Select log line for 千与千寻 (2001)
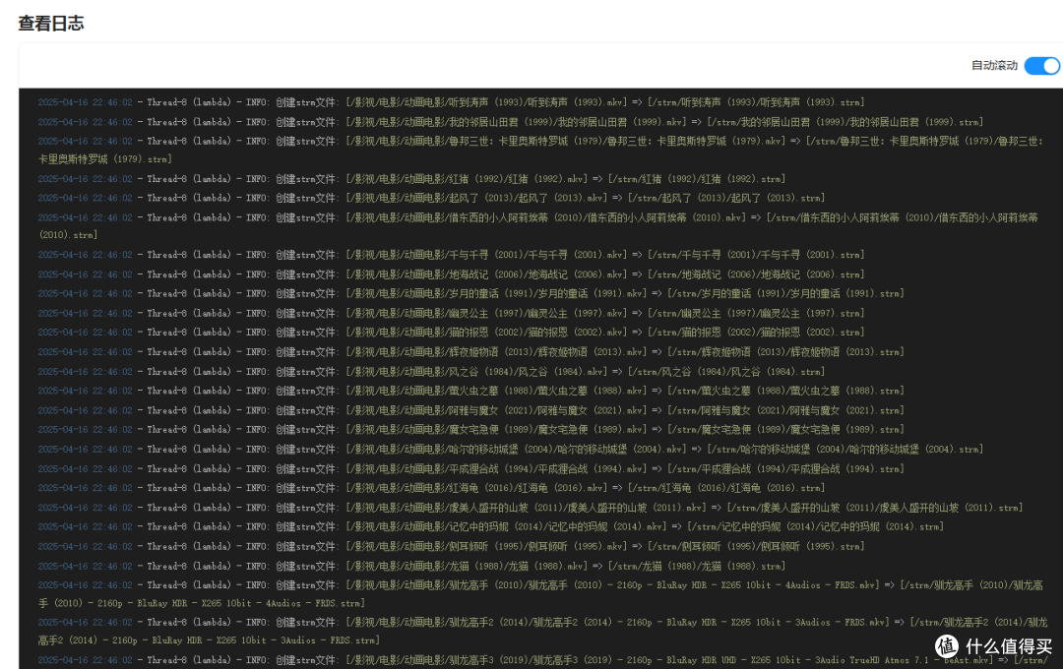Screen dimensions: 1063x669 pyautogui.click(x=452, y=255)
